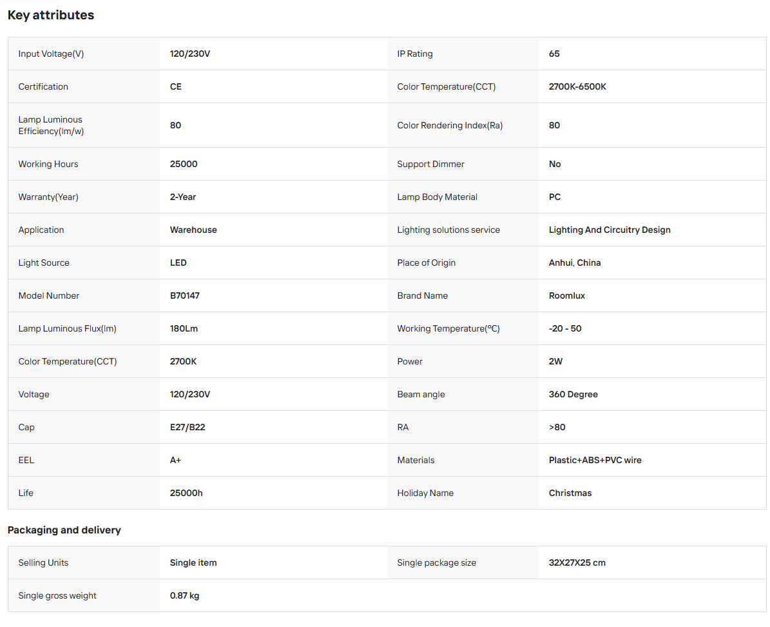Click the Application Warehouse value
The image size is (770, 627).
193,230
